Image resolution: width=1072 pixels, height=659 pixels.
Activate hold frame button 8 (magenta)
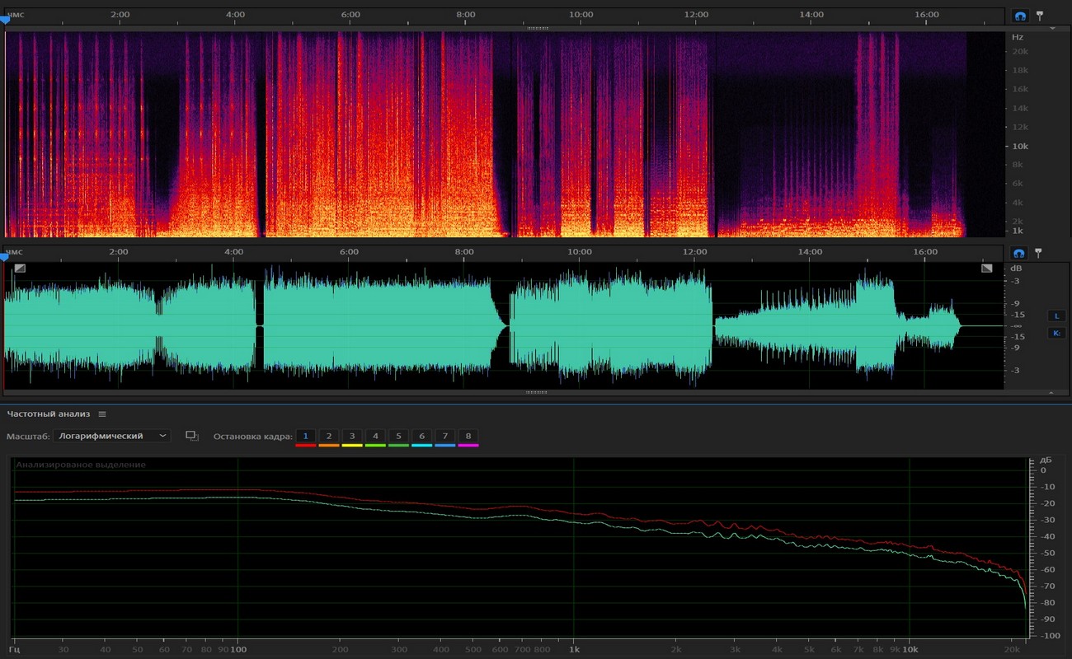click(468, 436)
